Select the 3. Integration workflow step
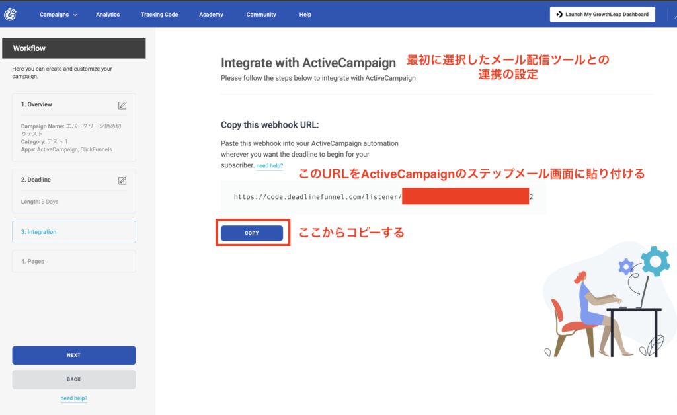677x415 pixels. 74,232
